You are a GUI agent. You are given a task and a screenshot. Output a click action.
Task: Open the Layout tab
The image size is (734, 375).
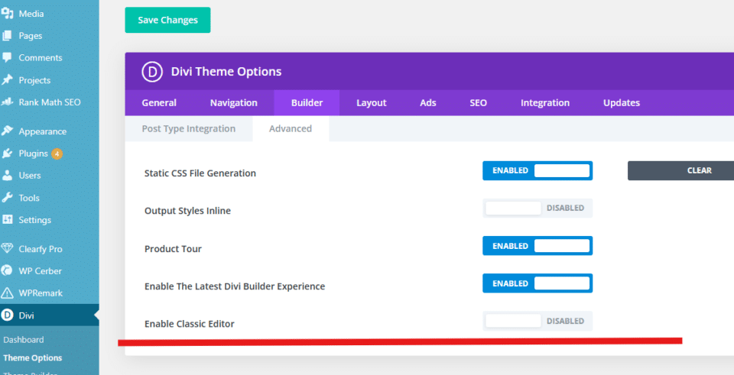click(x=372, y=103)
